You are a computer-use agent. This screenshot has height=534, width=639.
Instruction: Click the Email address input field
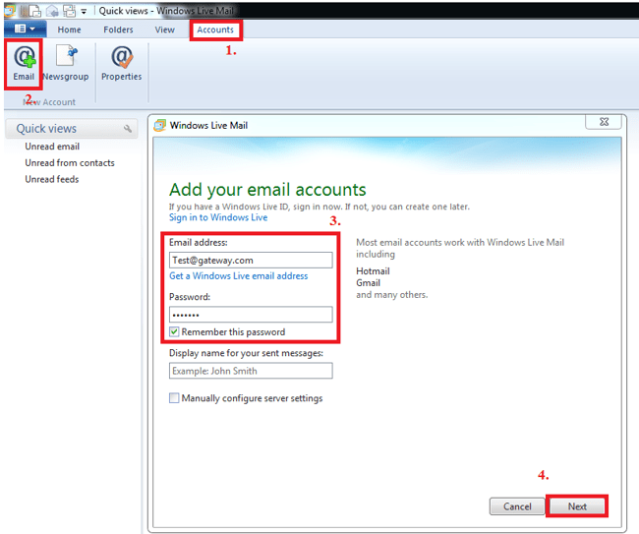[251, 260]
